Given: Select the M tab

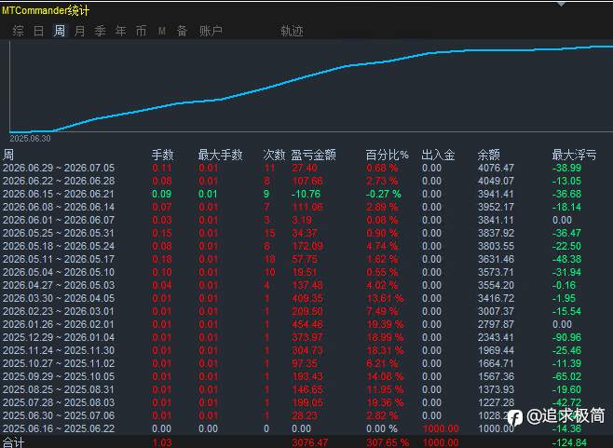Looking at the screenshot, I should 162,31.
